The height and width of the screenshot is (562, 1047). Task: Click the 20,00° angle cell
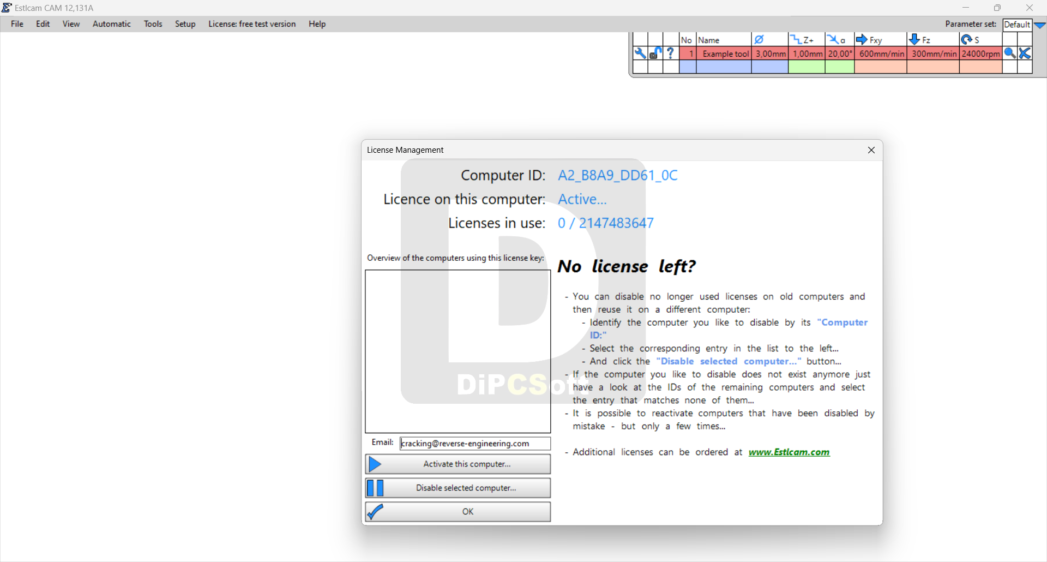coord(840,53)
